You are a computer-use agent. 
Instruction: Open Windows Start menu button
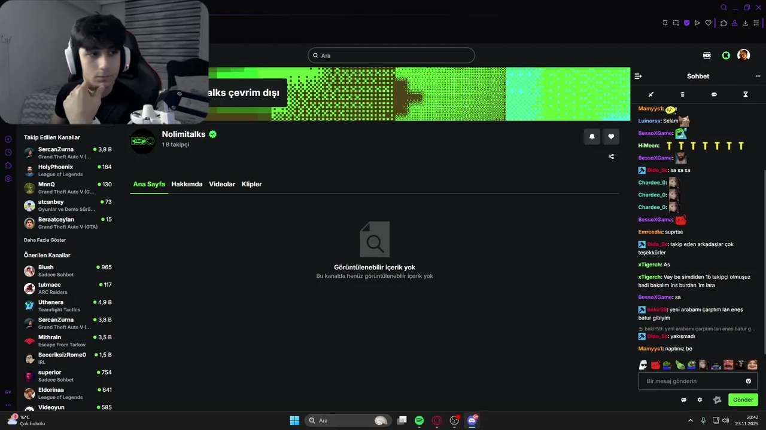[294, 420]
